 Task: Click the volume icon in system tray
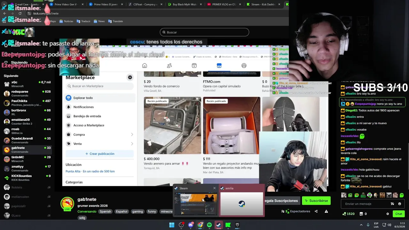click(390, 225)
